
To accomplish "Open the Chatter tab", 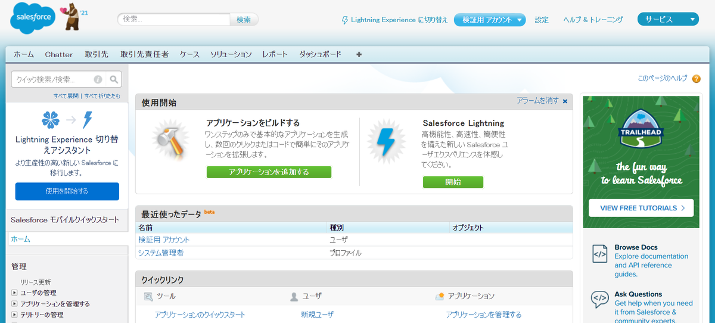I will click(x=59, y=54).
